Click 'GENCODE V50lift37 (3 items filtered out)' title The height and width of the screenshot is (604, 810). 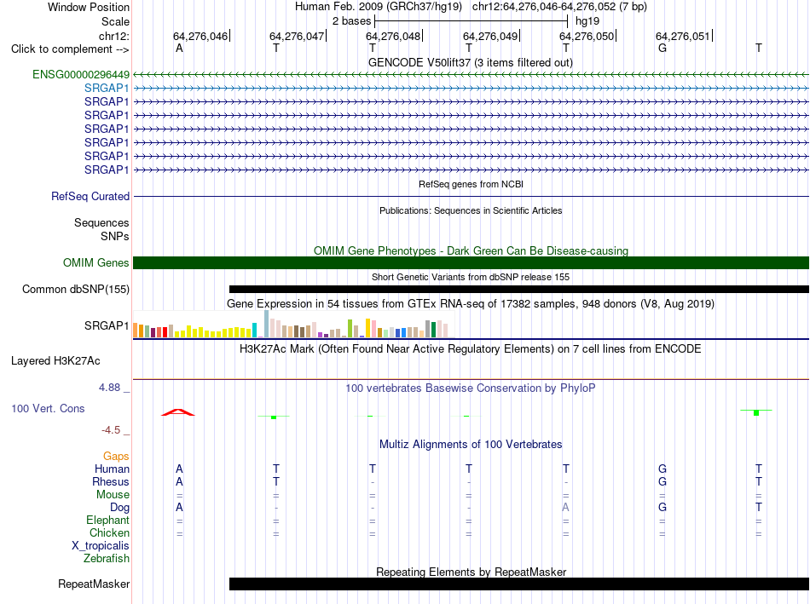470,62
